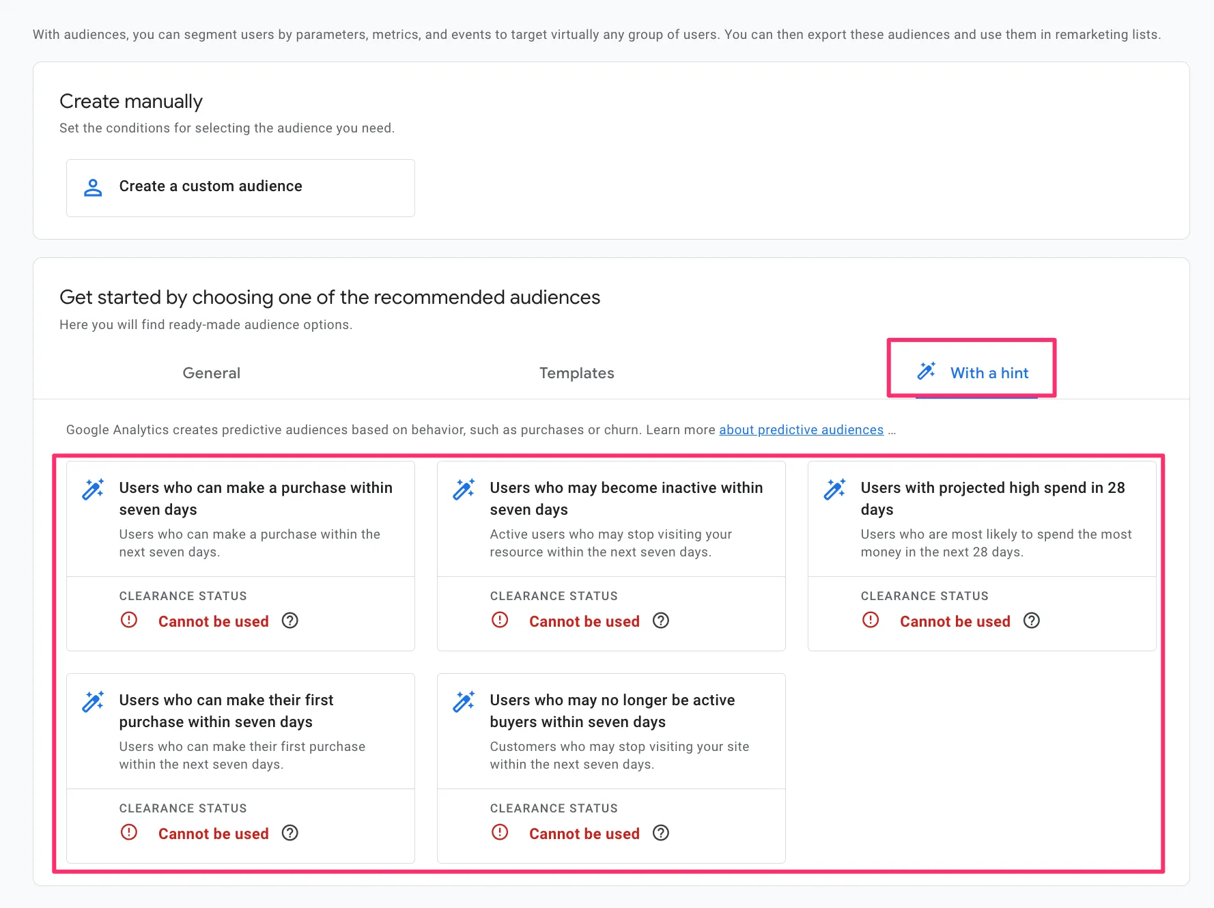Switch to the General tab
Screen dimensions: 1214x908
click(212, 373)
